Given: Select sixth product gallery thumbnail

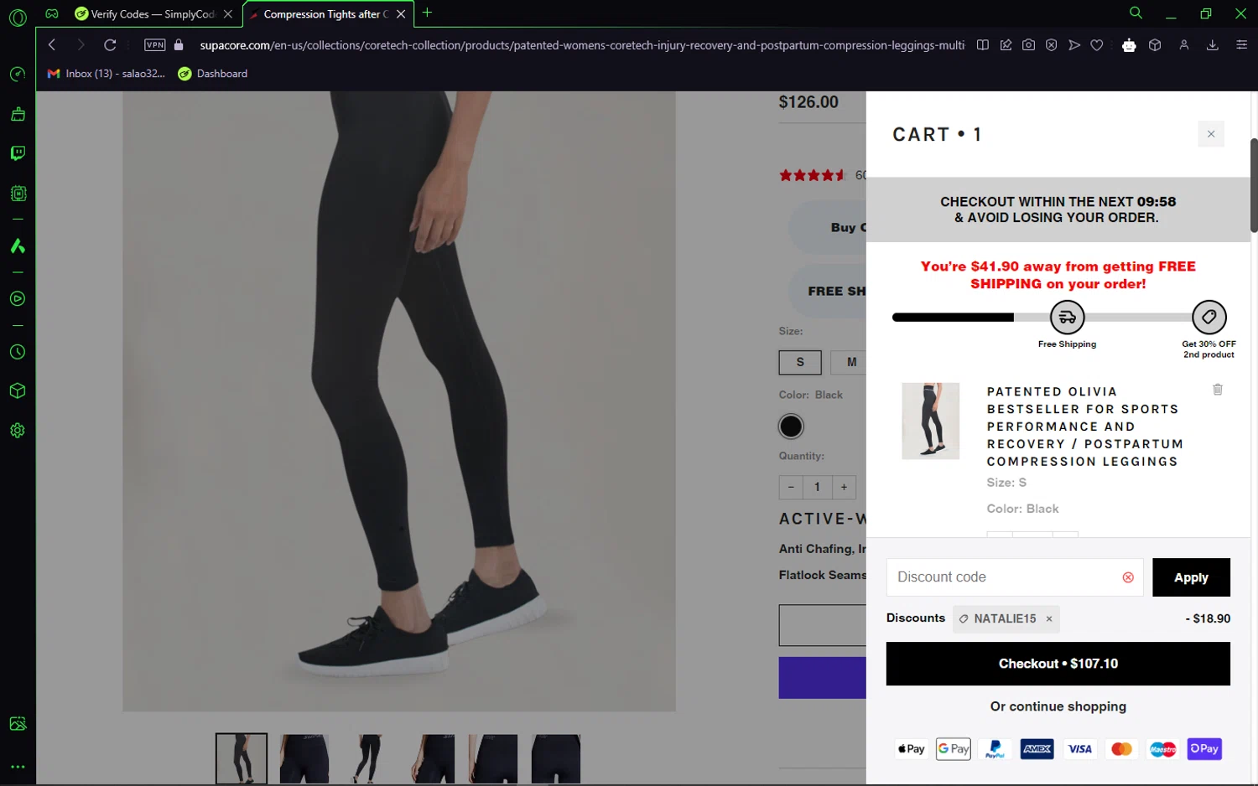Looking at the screenshot, I should (556, 758).
